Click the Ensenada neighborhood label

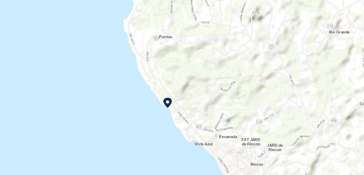228,137
